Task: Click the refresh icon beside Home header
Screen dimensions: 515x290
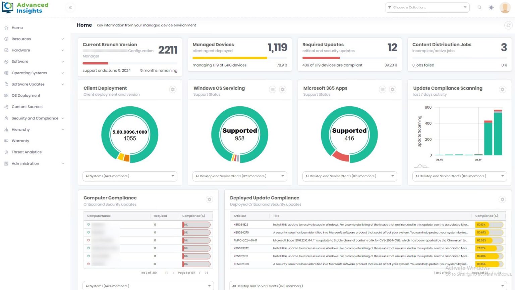Action: [x=508, y=25]
